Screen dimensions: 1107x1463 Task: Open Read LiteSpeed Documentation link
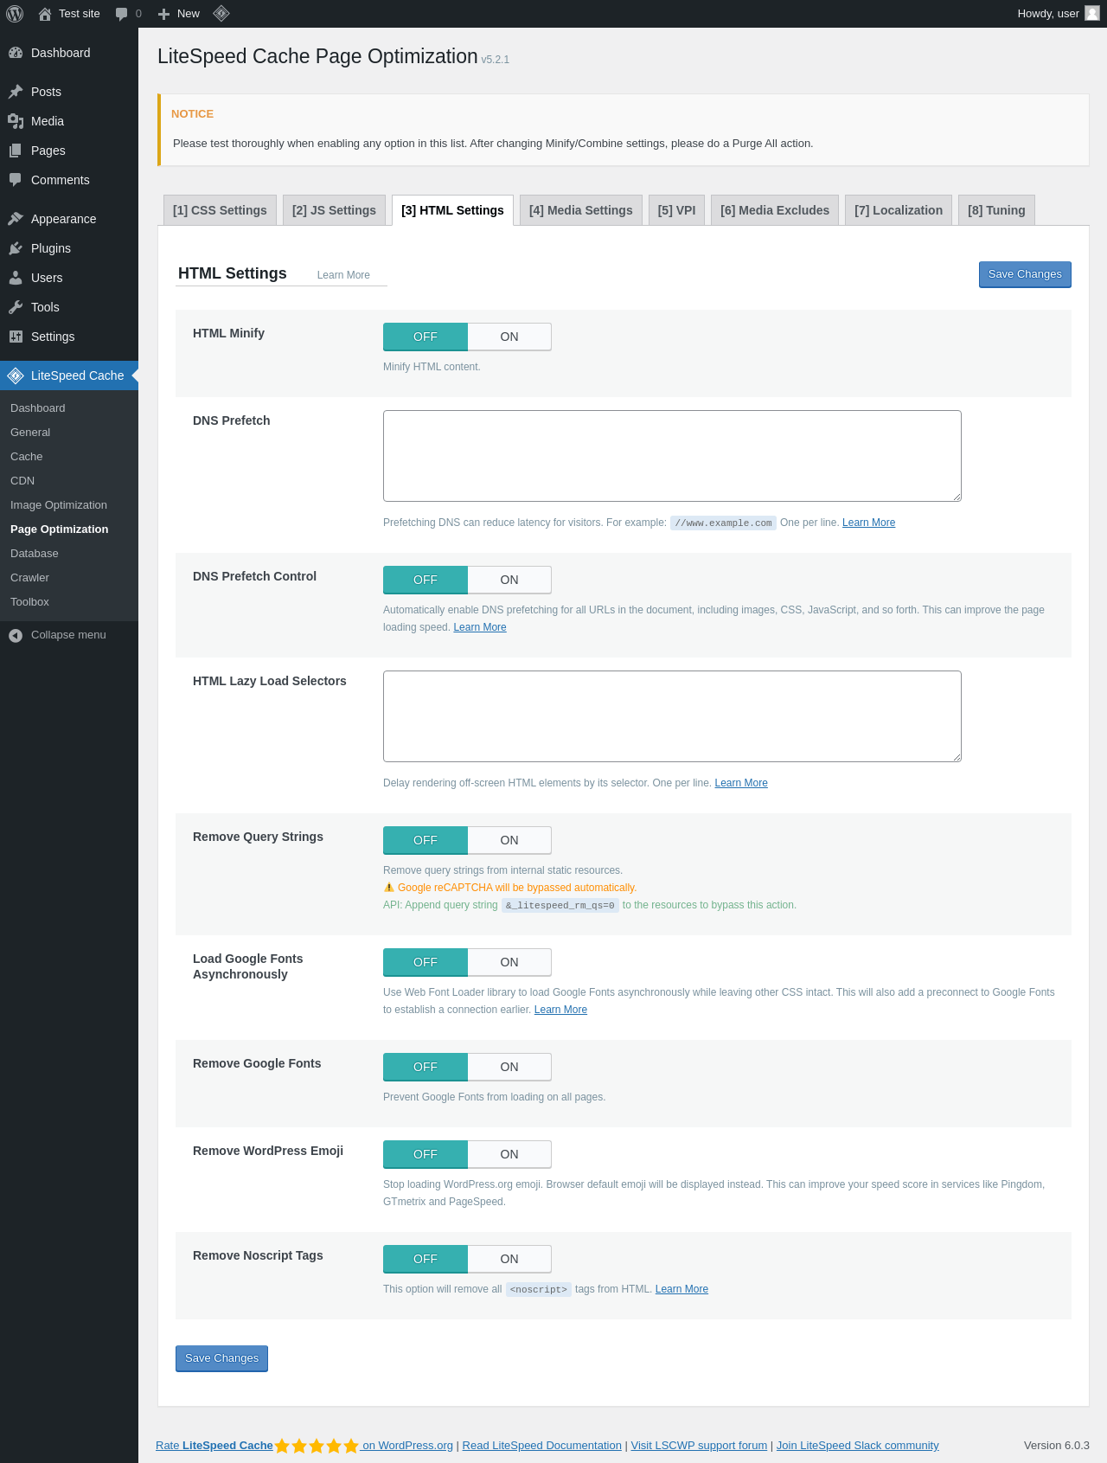541,1446
